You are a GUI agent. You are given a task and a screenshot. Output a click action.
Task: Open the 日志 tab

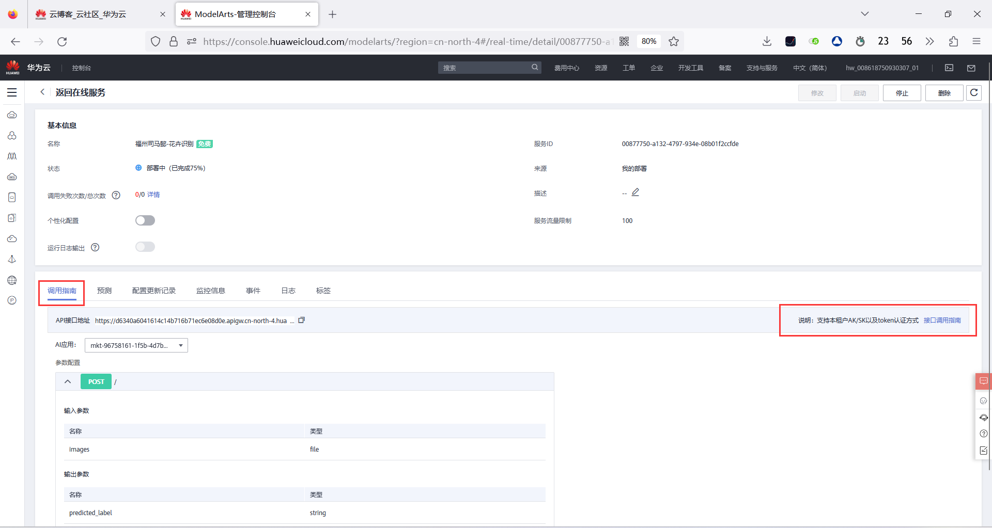coord(288,291)
